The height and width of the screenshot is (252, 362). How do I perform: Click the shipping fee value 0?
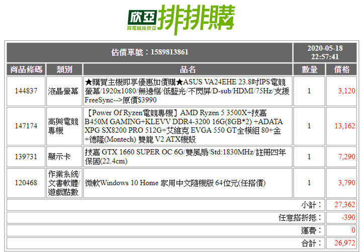(x=353, y=230)
